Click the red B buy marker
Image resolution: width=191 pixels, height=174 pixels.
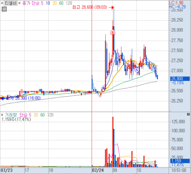click(x=113, y=32)
